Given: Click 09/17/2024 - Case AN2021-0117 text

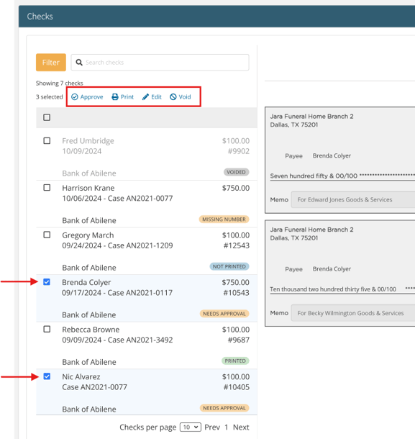Looking at the screenshot, I should tap(117, 293).
